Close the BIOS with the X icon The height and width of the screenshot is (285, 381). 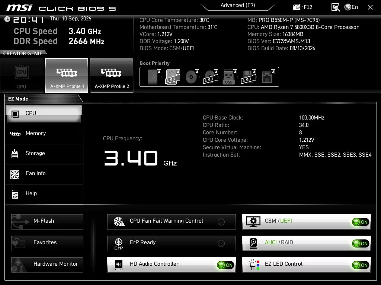point(370,7)
